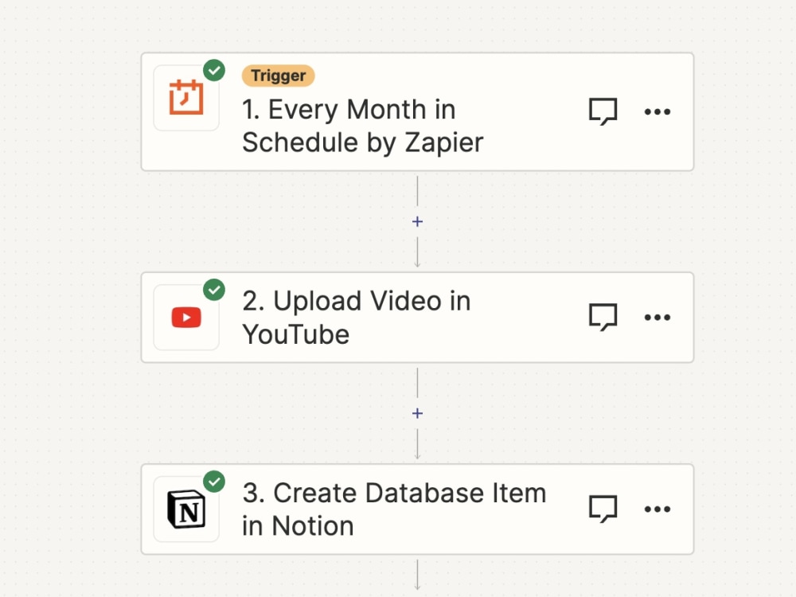This screenshot has width=796, height=597.
Task: Open the Notion step's three-dot options menu
Action: pos(657,509)
